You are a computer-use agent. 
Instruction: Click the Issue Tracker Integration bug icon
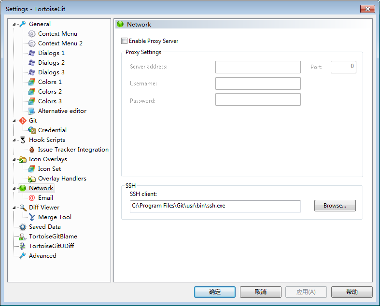[x=32, y=150]
